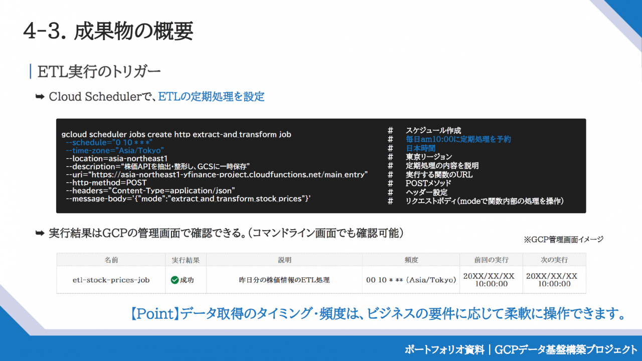
Task: Click the '--description=' line in code block
Action: pos(158,166)
